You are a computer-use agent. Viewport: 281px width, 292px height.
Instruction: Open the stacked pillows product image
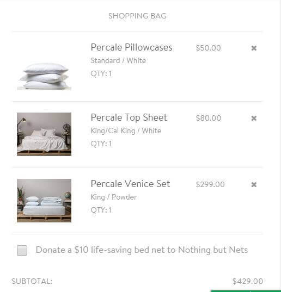click(x=44, y=76)
